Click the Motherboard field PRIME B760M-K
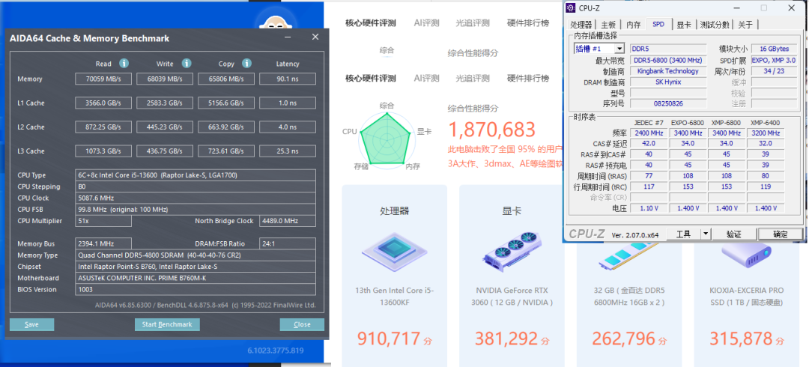 click(196, 278)
